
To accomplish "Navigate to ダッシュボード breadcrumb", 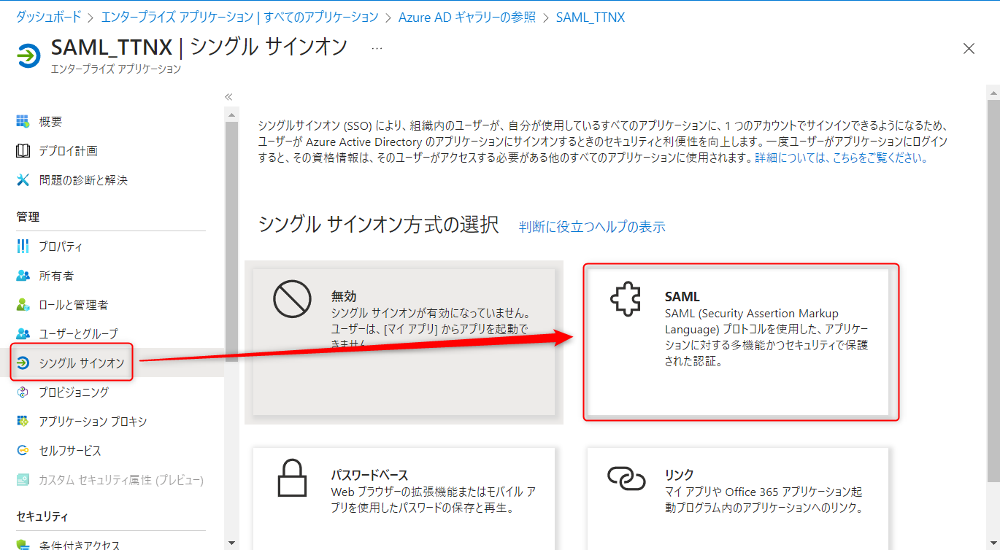I will click(x=48, y=17).
